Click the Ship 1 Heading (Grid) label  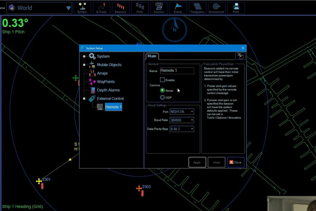click(22, 206)
